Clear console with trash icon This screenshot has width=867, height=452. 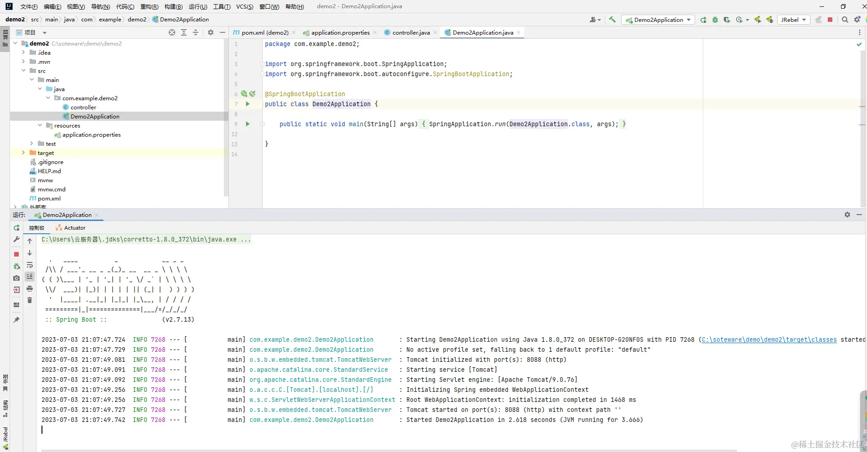(x=30, y=300)
